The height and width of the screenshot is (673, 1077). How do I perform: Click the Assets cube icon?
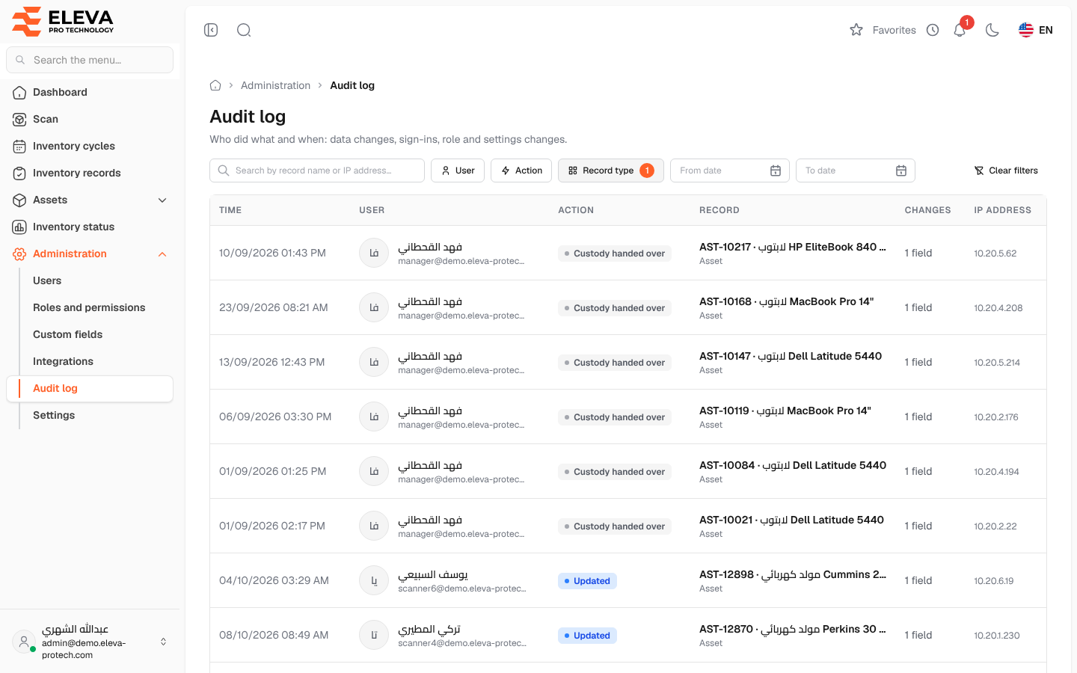coord(19,200)
